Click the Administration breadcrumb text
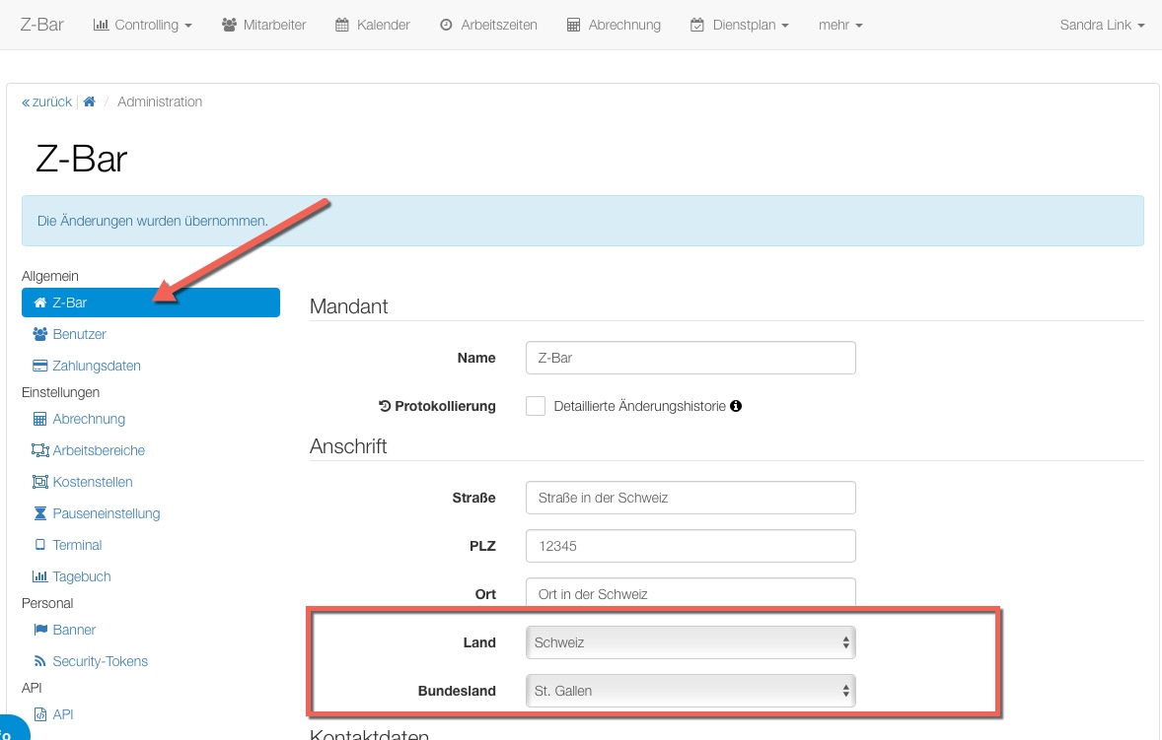 [160, 101]
